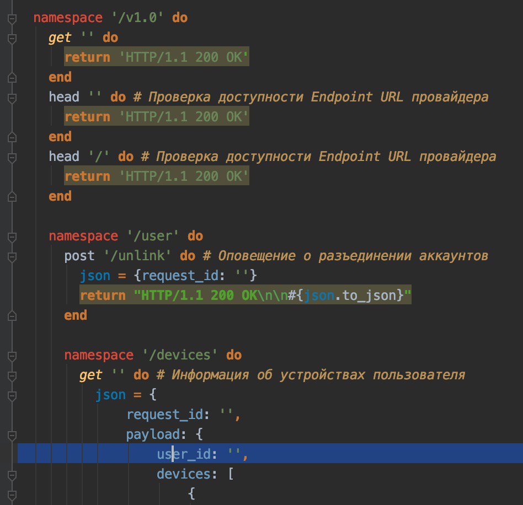Image resolution: width=523 pixels, height=505 pixels.
Task: Collapse the head '' do block in gutter
Action: tap(12, 98)
